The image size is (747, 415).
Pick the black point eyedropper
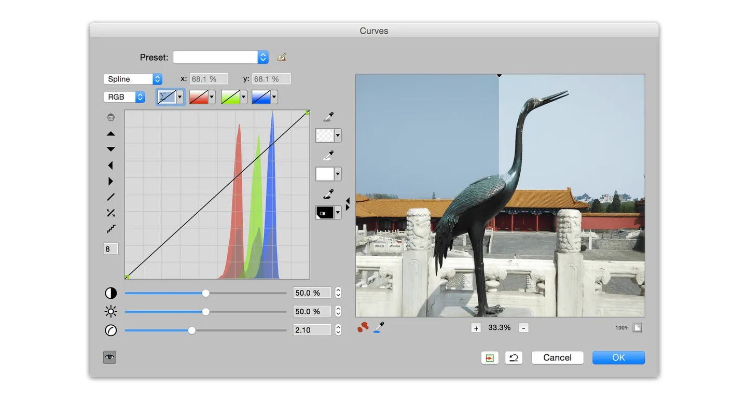pyautogui.click(x=328, y=194)
